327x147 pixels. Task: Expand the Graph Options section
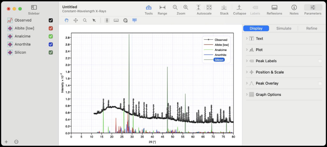(x=247, y=95)
